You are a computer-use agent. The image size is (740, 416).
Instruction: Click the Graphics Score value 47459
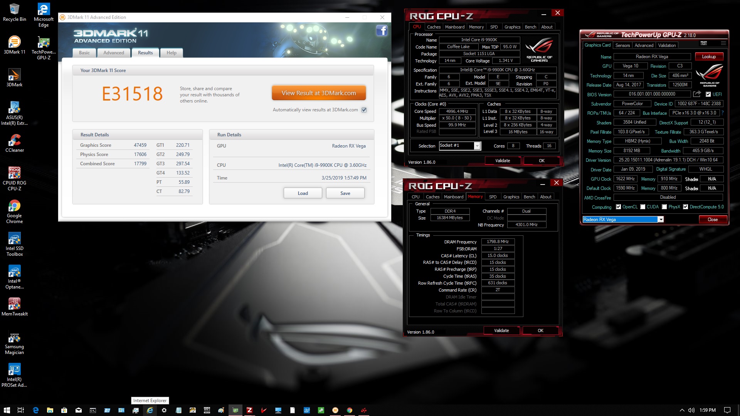point(140,145)
